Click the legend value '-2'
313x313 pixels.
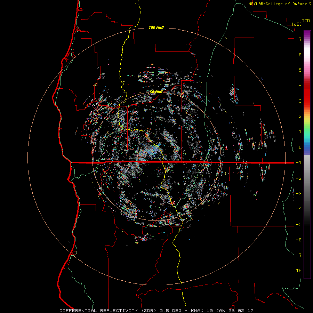(299, 178)
